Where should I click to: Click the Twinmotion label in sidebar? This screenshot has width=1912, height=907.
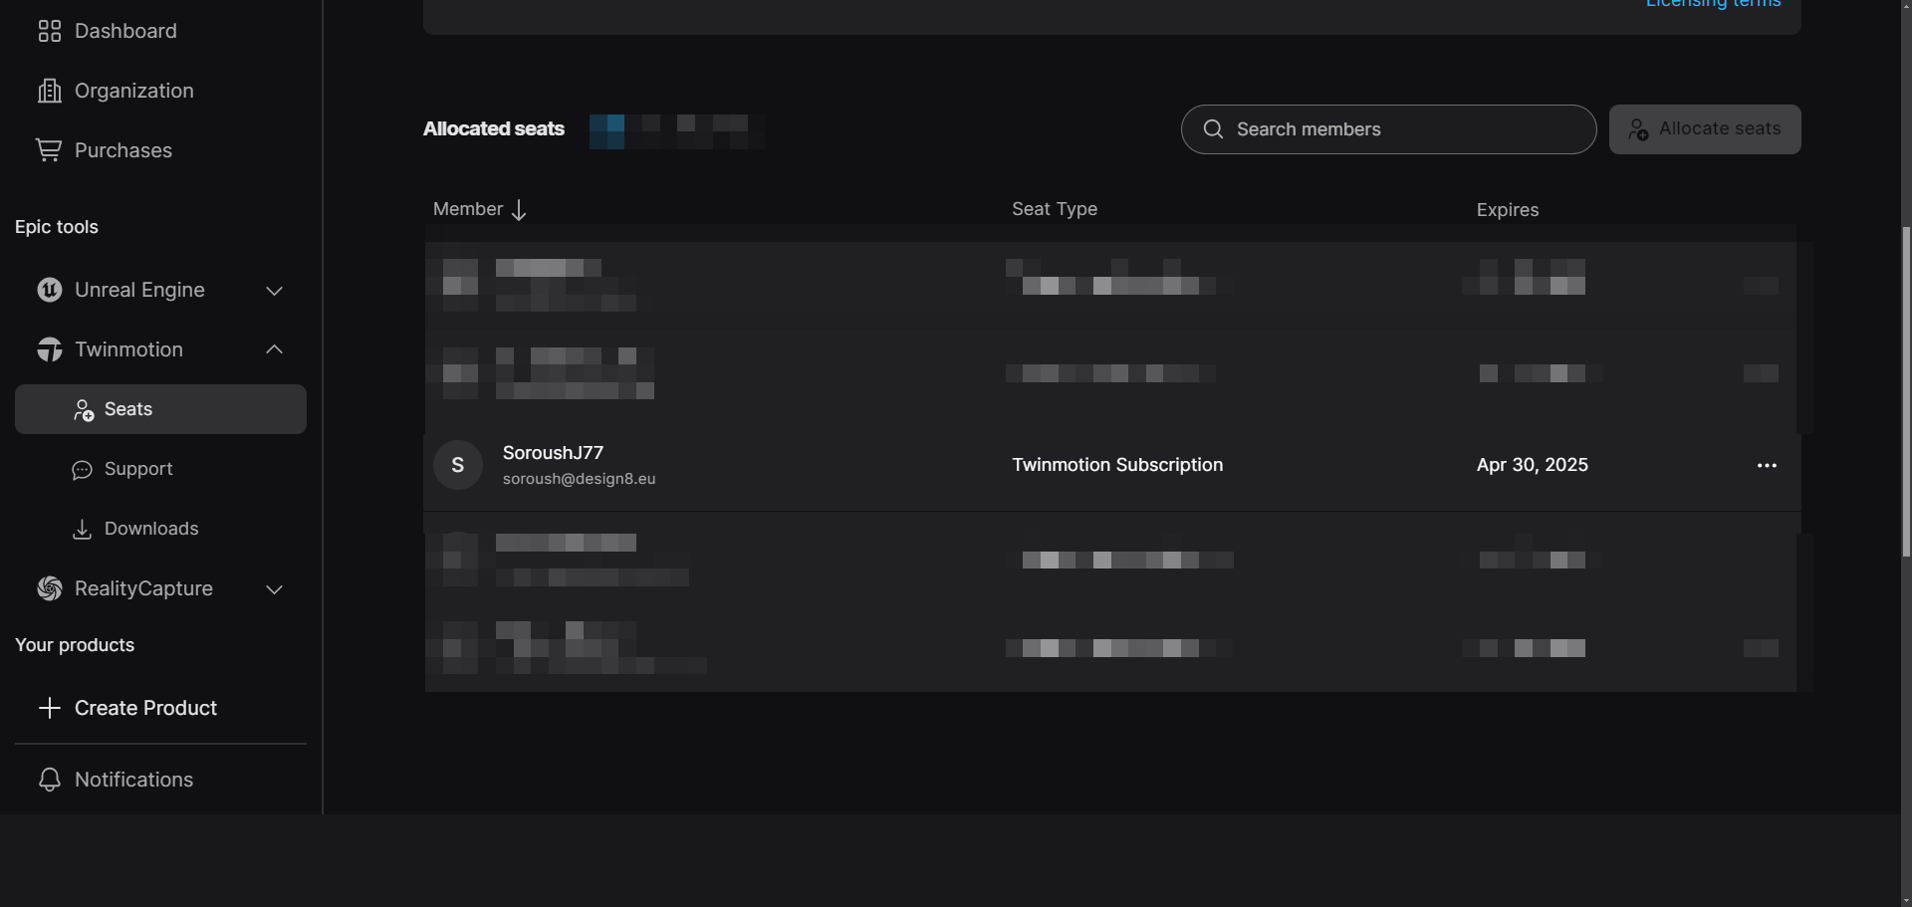tap(128, 349)
